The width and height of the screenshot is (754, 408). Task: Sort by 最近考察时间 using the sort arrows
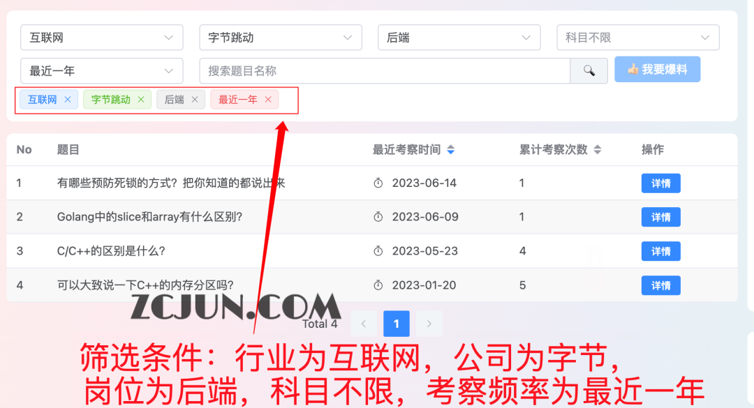pos(450,149)
